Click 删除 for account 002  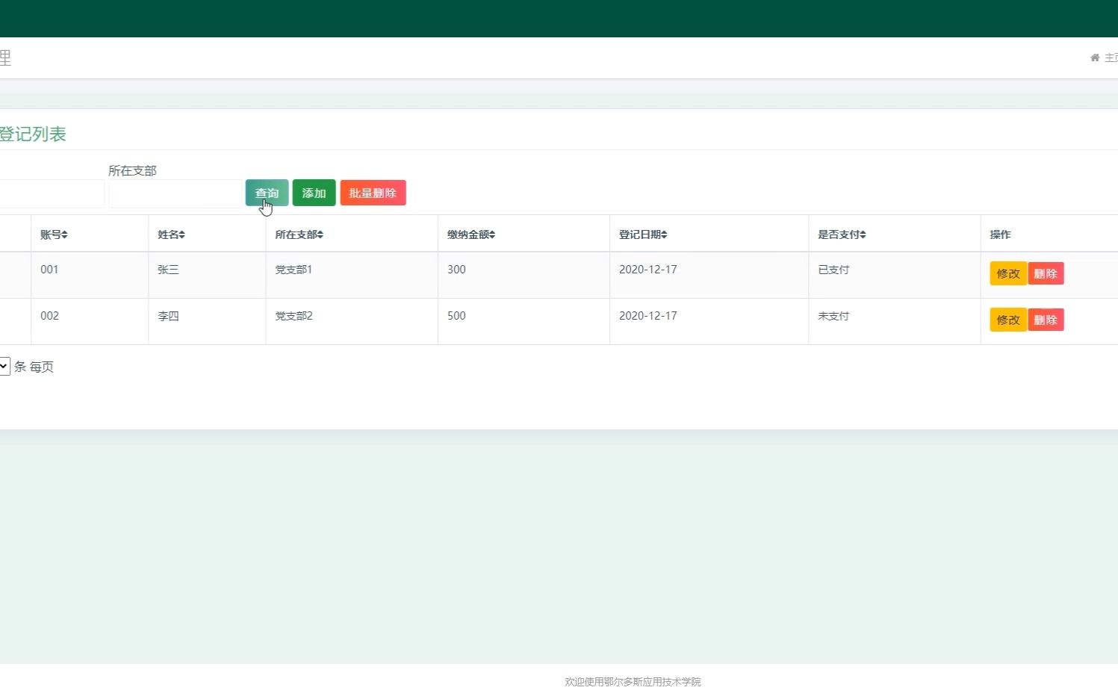(x=1046, y=320)
